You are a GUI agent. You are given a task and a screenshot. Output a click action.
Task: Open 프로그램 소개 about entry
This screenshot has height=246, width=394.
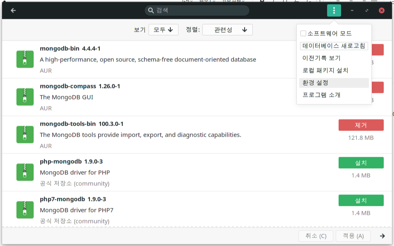click(334, 95)
